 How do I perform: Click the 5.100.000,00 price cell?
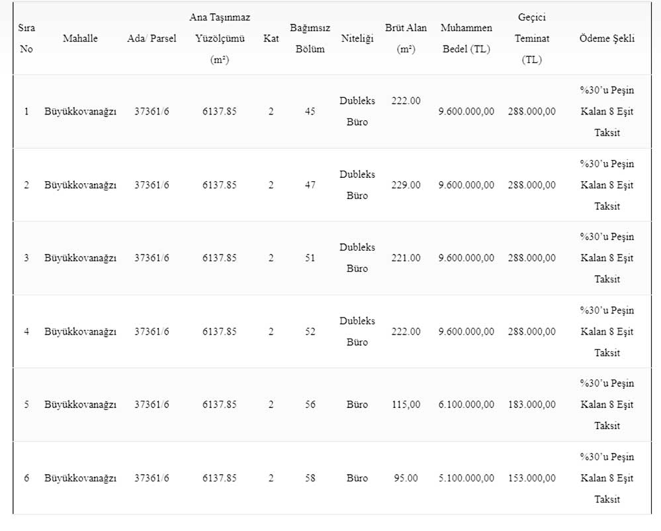tap(466, 478)
